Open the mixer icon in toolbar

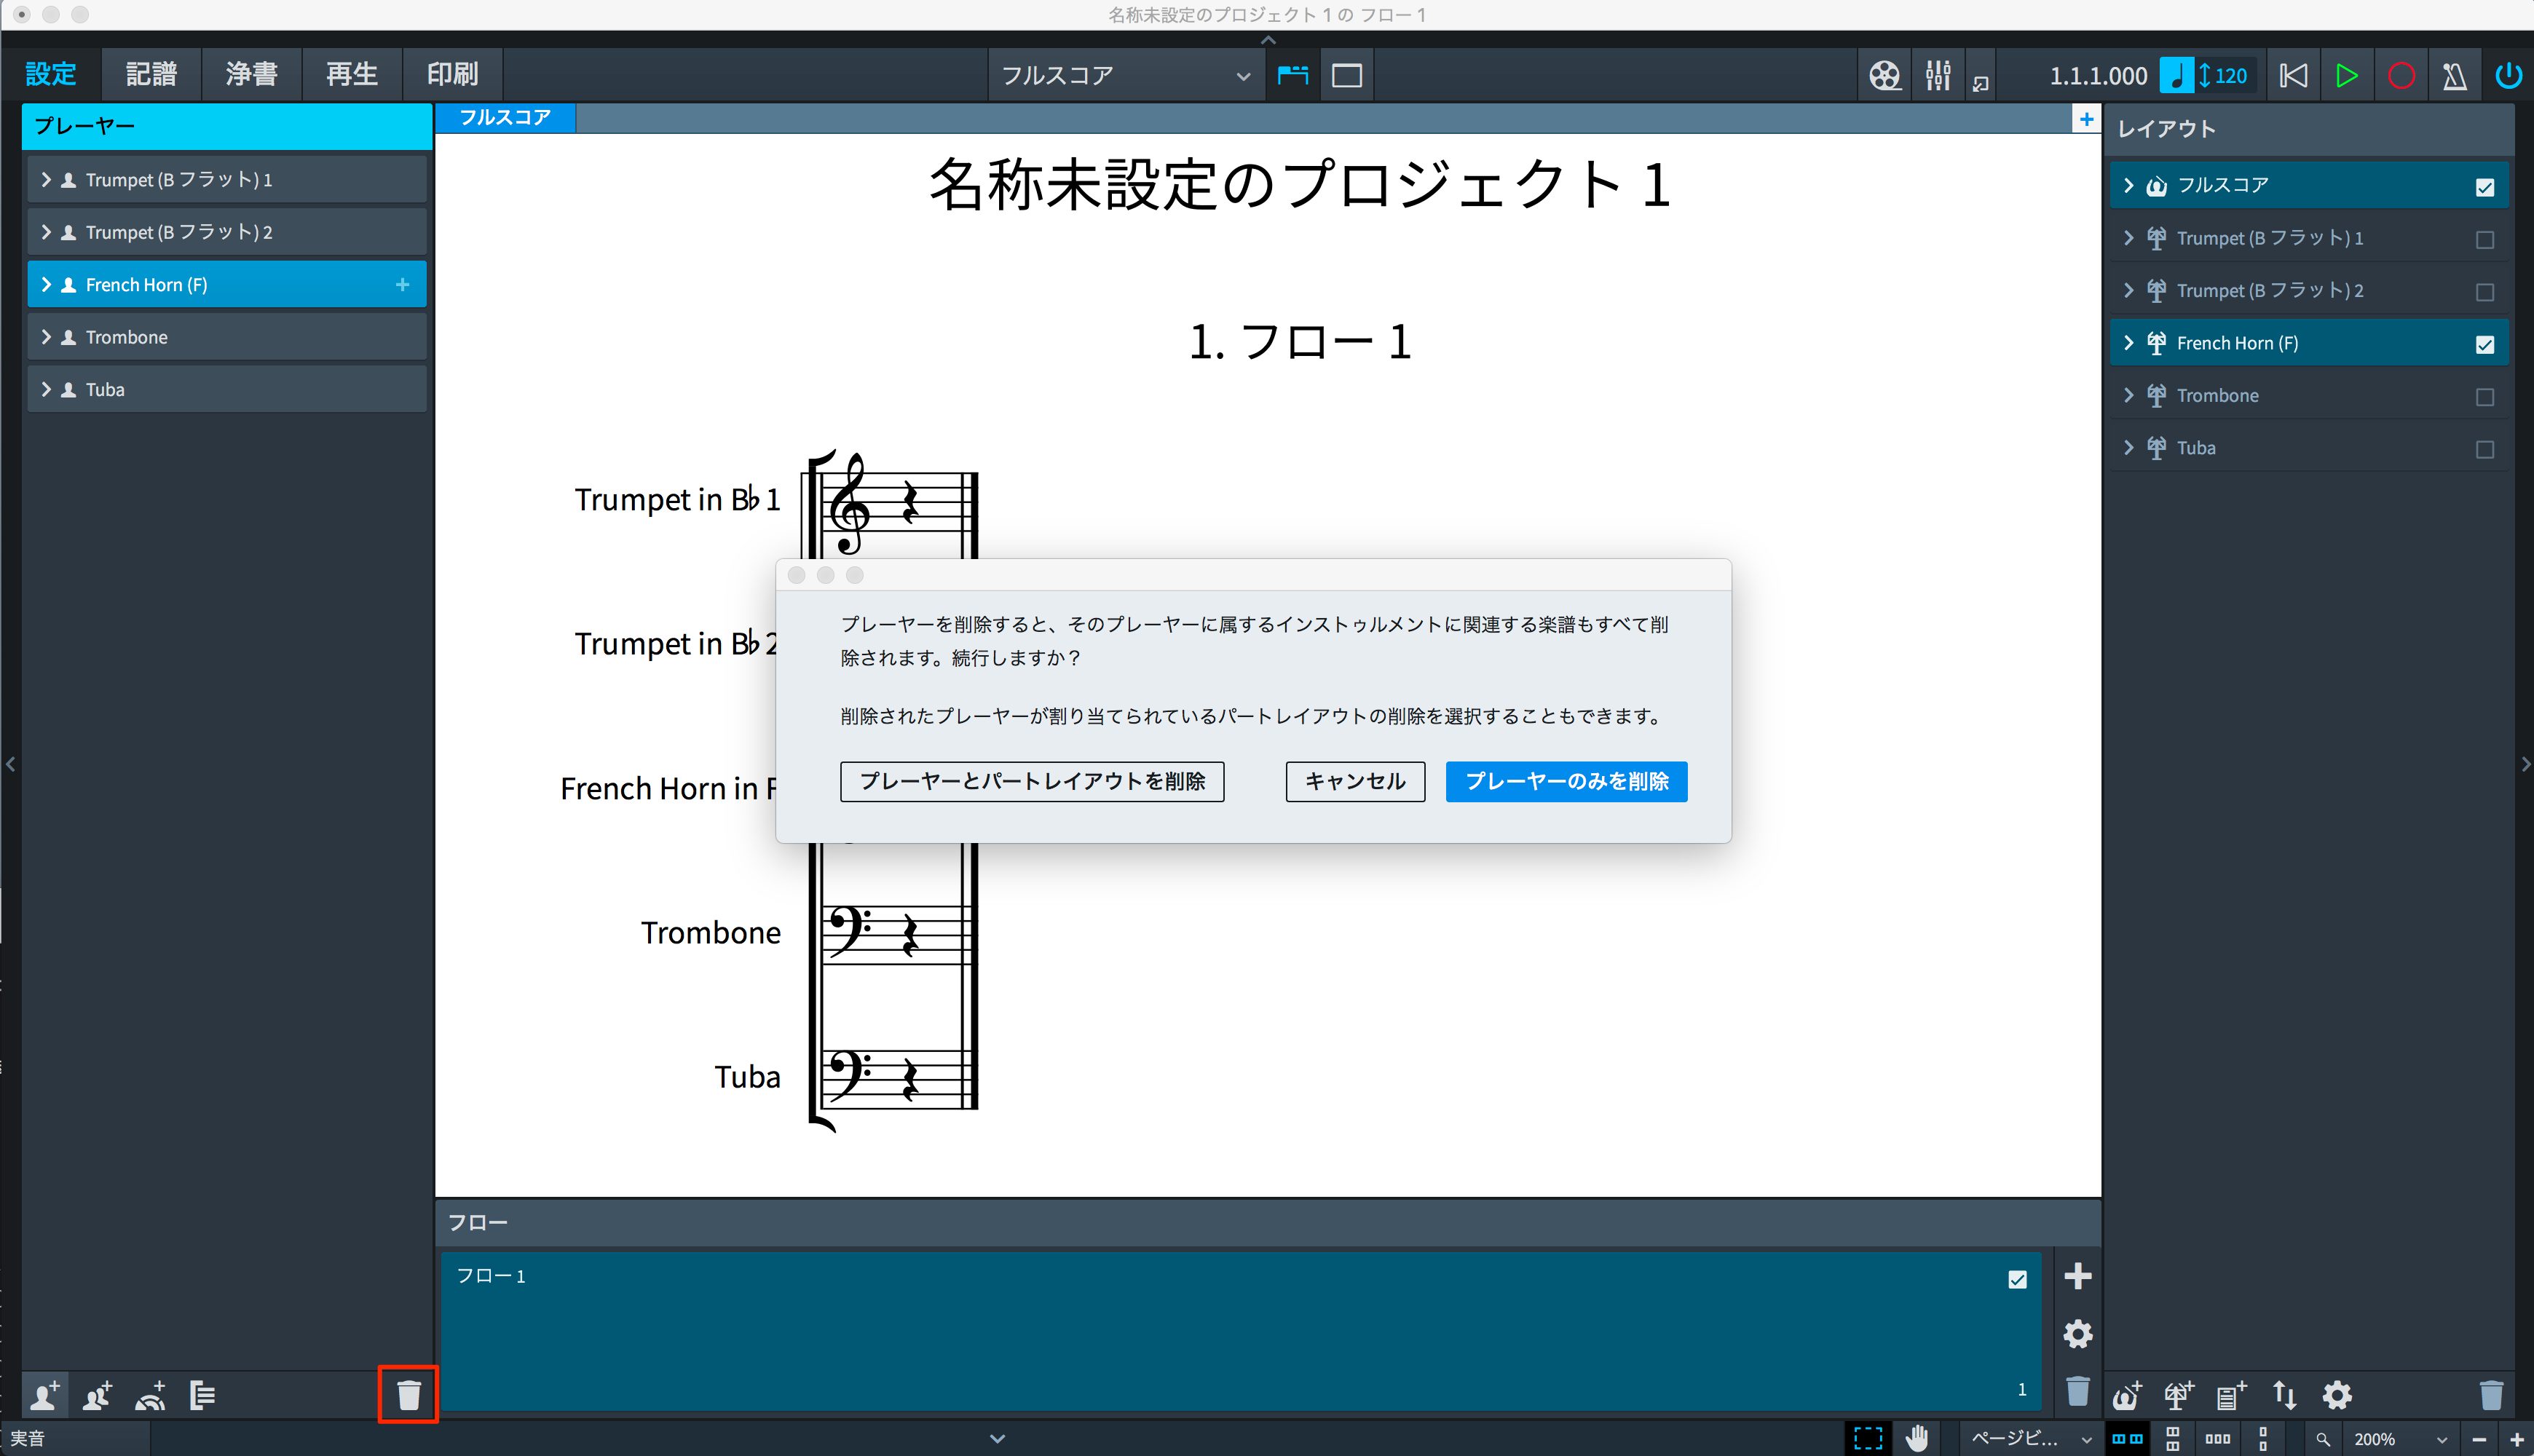[1937, 75]
